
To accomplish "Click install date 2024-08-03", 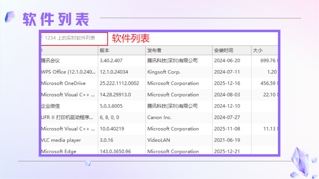I will tap(227, 95).
